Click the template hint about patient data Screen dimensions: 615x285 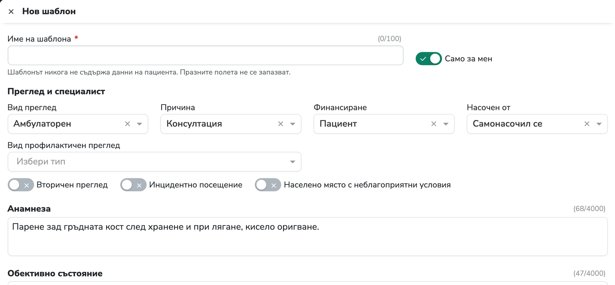(149, 72)
